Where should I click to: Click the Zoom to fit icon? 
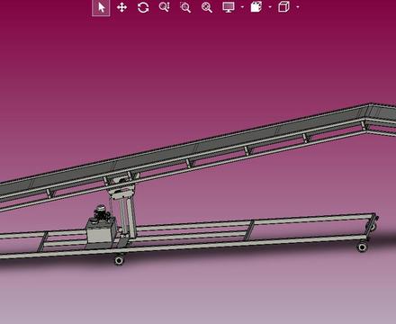207,7
